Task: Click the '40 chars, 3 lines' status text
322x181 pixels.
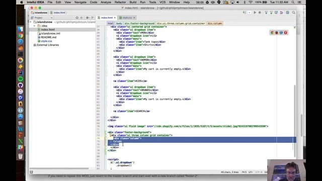Action: 229,172
